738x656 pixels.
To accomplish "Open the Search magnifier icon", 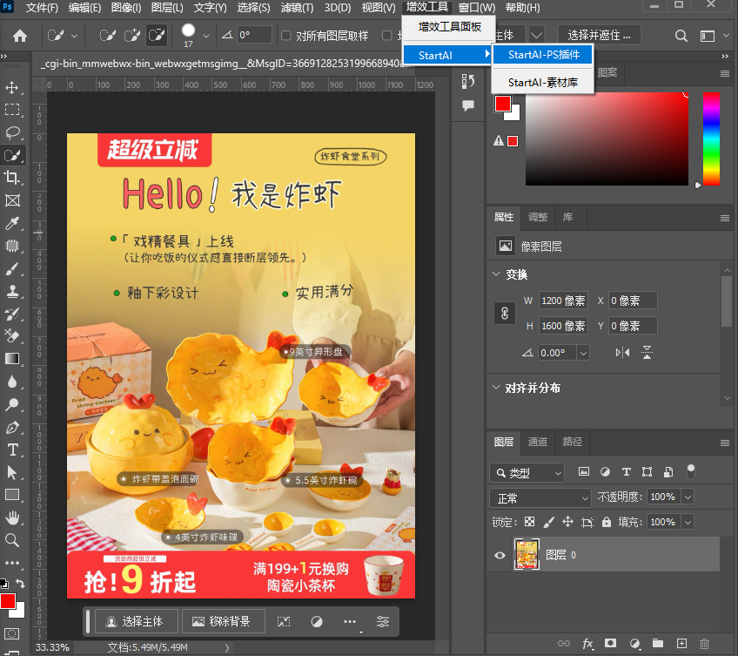I will [681, 36].
